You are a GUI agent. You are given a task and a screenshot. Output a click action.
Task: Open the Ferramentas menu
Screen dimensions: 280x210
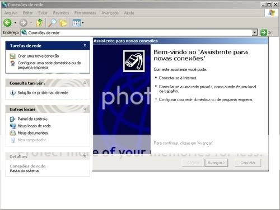[x=85, y=13]
